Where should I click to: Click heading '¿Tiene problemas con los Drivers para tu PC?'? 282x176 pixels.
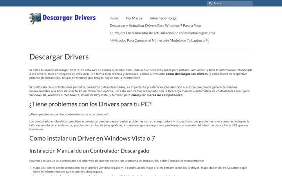(90, 104)
